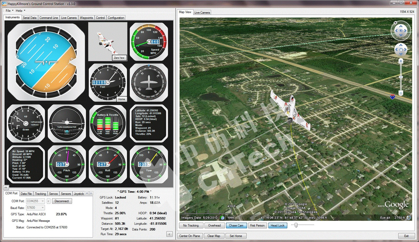Switch to the Waypoints tab
Screen dimensions: 419x242
[86, 18]
